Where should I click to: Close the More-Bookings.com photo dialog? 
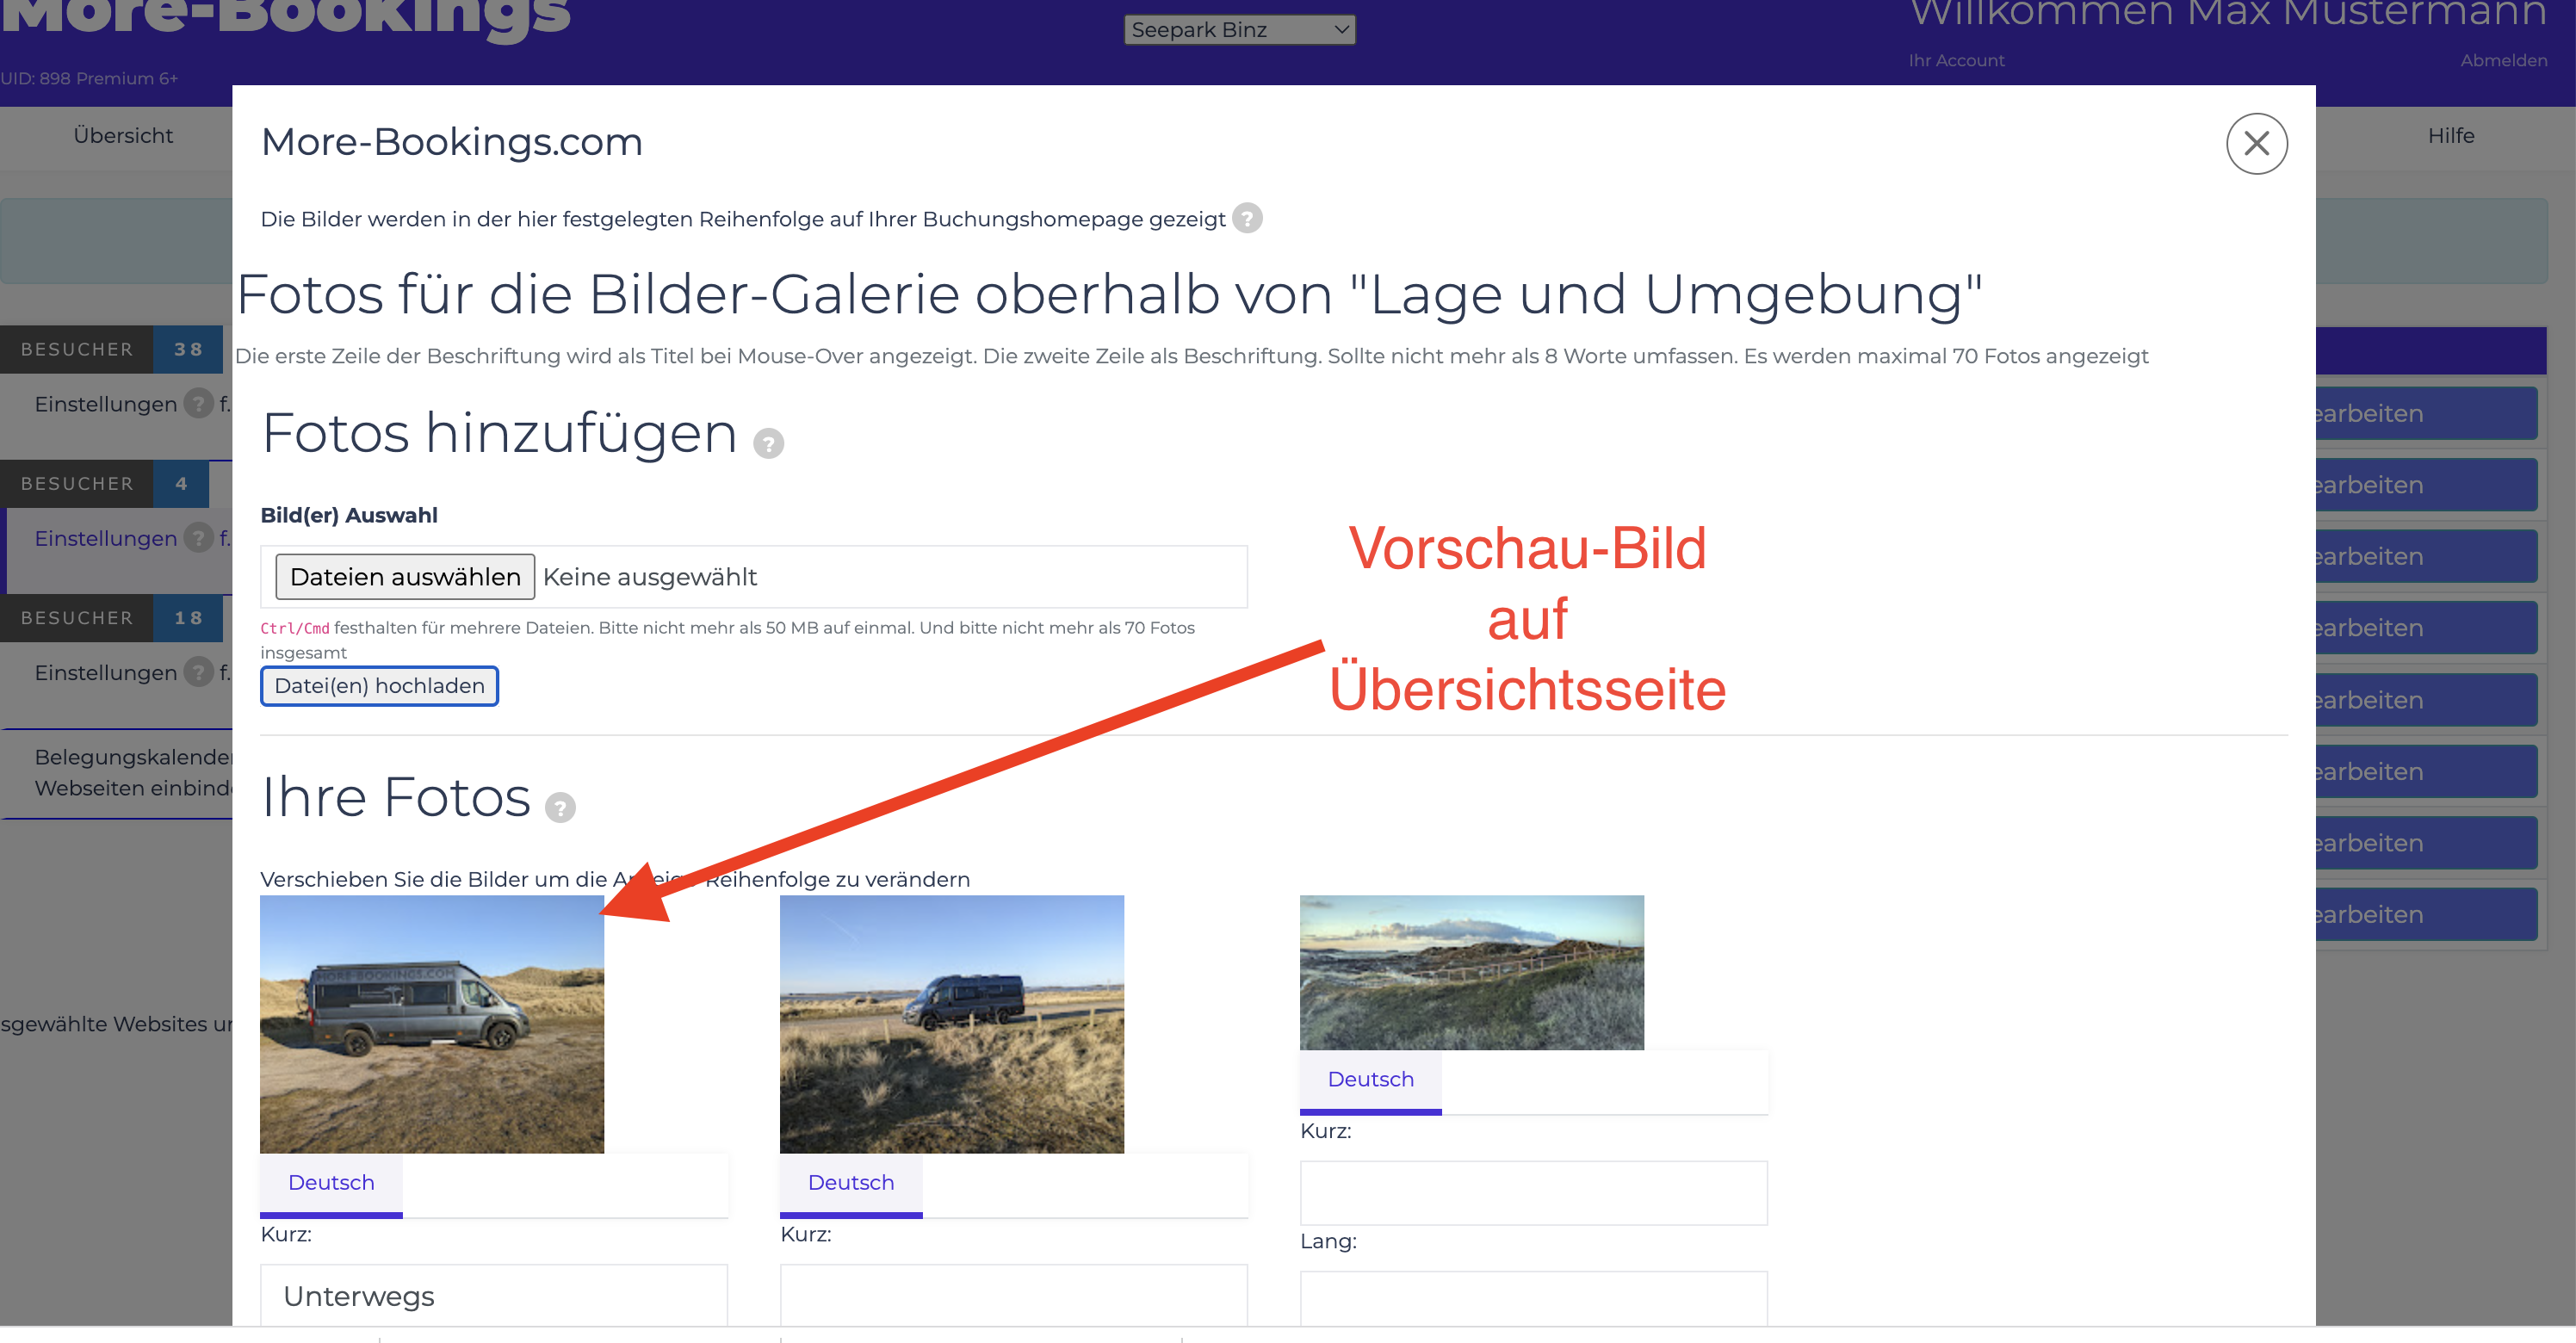pos(2256,143)
